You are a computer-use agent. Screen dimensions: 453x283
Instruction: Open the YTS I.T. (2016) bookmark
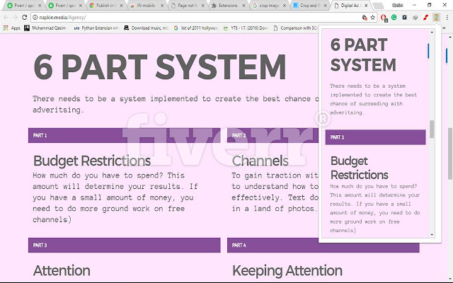(246, 28)
